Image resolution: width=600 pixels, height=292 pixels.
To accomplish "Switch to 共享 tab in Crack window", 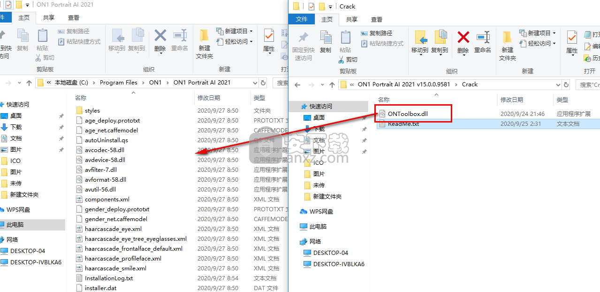I will point(352,19).
